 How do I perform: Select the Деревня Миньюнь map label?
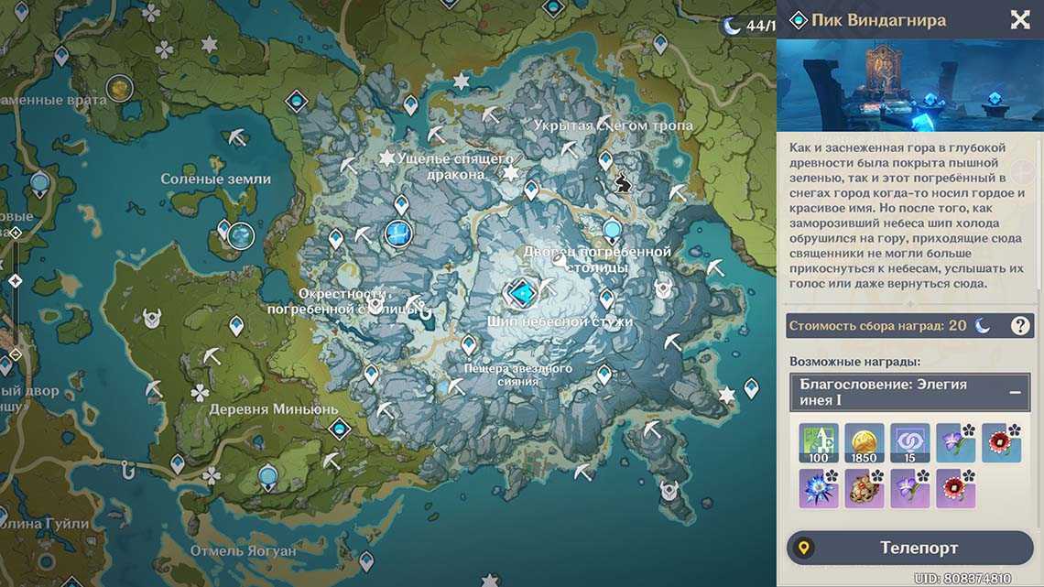point(273,409)
